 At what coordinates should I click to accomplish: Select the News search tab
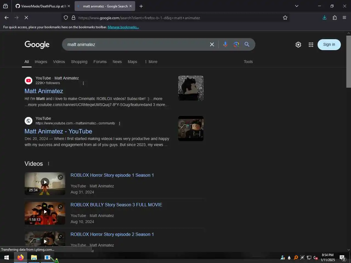[x=117, y=62]
